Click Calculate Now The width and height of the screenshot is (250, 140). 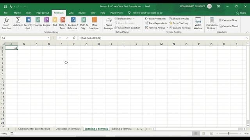click(228, 20)
